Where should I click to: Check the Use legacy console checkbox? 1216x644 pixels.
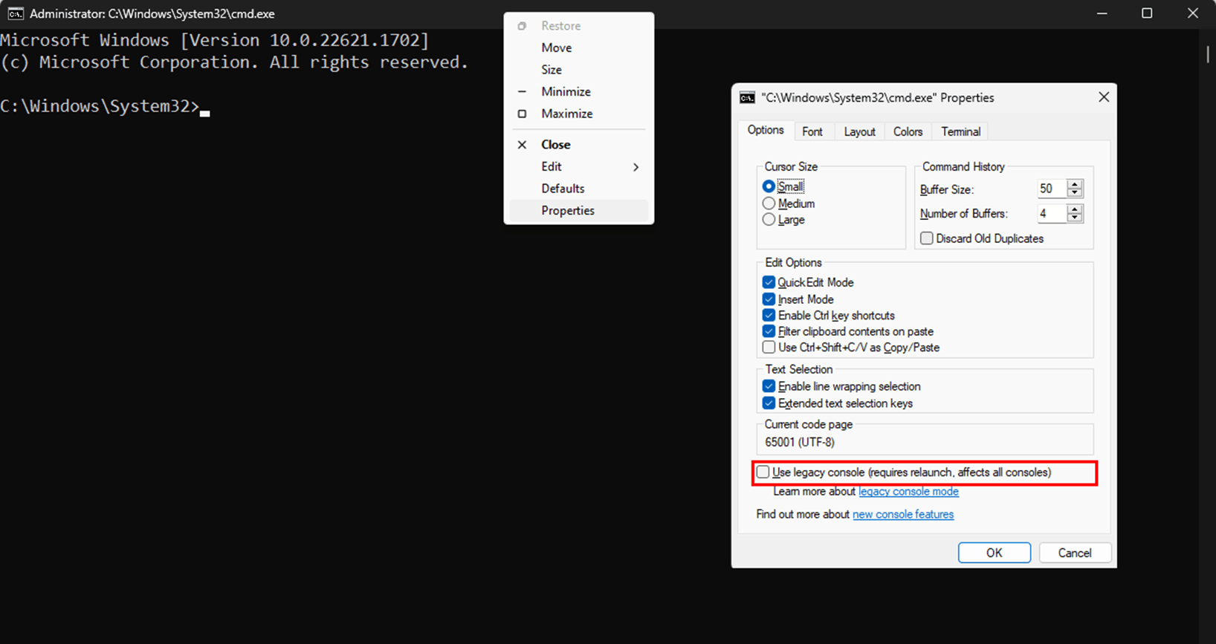(763, 472)
